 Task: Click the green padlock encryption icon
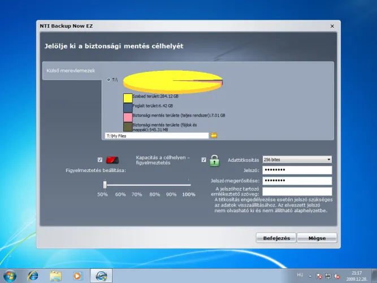(x=214, y=160)
